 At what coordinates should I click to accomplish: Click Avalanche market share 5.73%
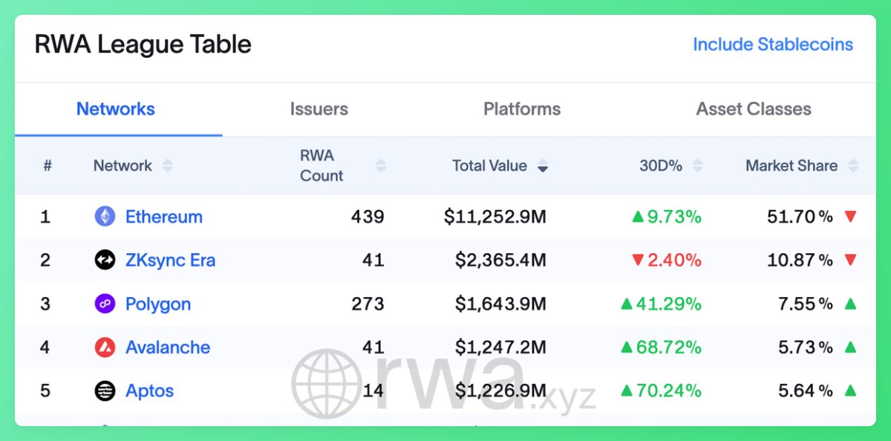point(806,347)
